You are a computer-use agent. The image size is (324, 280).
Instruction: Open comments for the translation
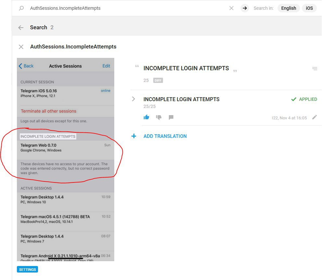click(x=171, y=117)
